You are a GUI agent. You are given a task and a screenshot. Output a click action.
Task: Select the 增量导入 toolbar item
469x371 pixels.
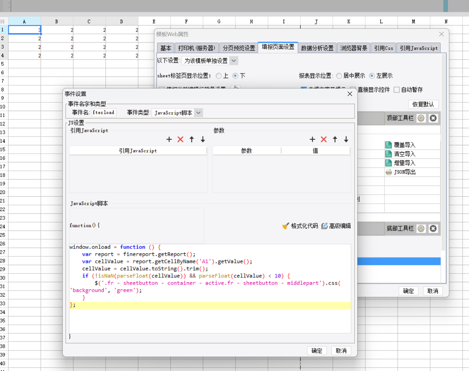pyautogui.click(x=412, y=163)
